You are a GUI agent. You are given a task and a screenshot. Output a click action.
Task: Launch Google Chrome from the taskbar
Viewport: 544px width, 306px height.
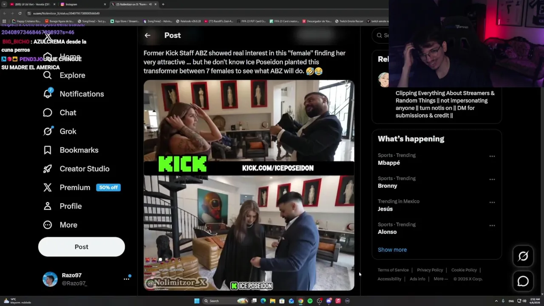300,301
